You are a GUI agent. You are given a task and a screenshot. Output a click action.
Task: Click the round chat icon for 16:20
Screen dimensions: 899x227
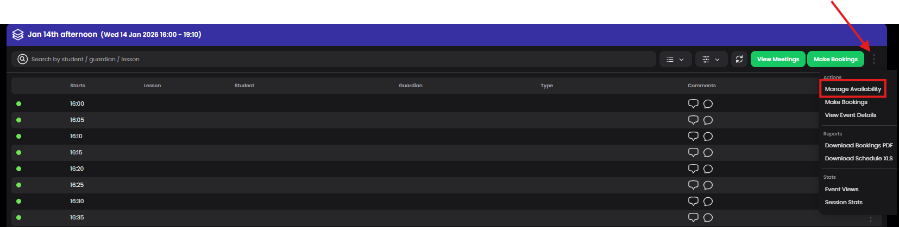point(708,168)
